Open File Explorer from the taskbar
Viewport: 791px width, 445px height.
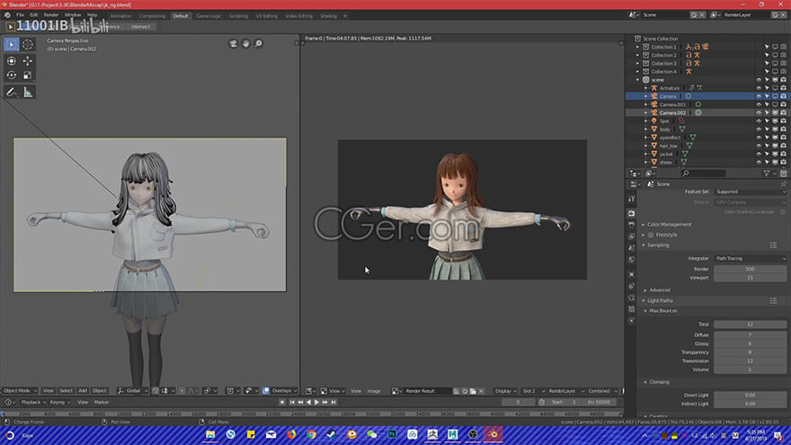pyautogui.click(x=210, y=434)
